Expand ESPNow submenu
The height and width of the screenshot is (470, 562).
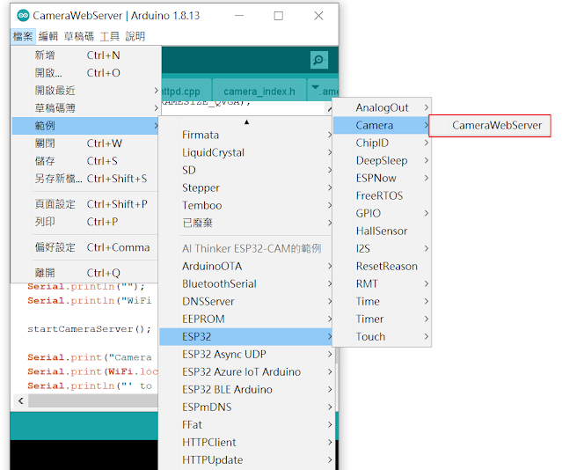[382, 178]
